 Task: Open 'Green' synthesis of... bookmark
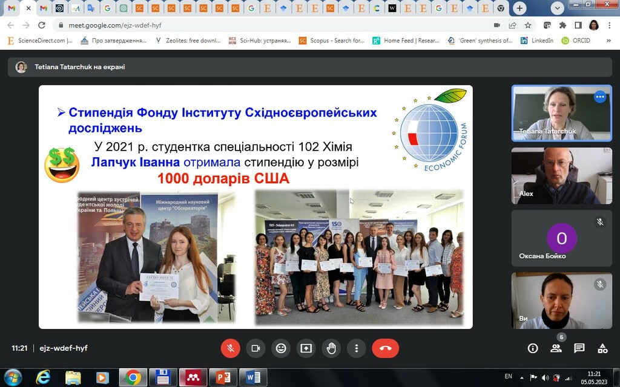pos(480,41)
